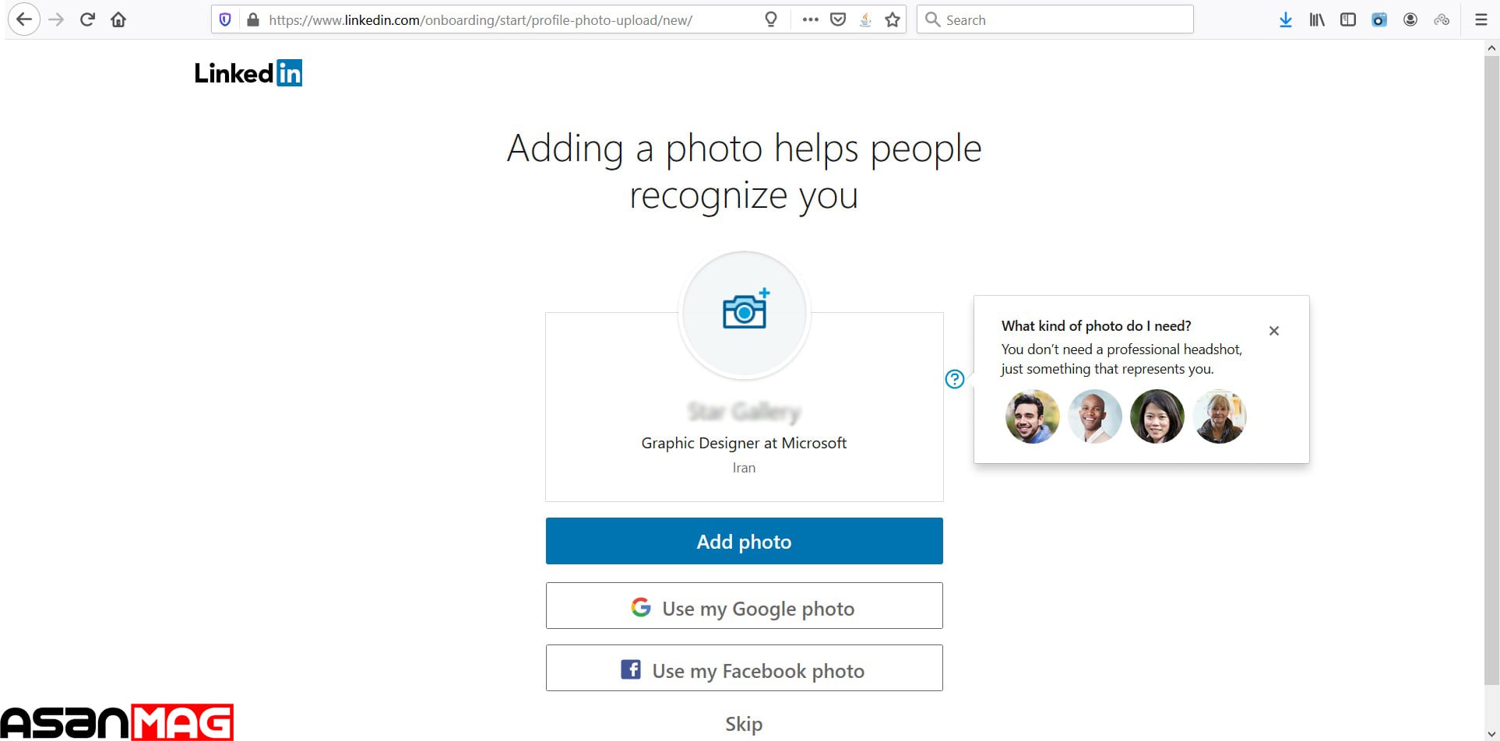Save page to Pocket icon
The image size is (1500, 741).
coord(838,19)
